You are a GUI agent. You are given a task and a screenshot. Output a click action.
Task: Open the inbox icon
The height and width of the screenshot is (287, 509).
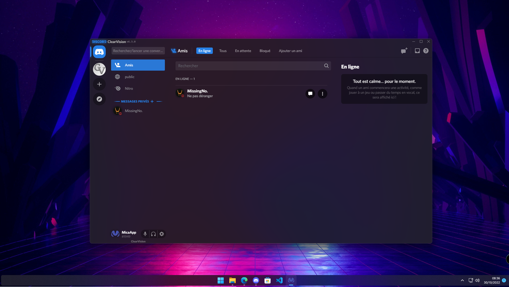point(417,51)
